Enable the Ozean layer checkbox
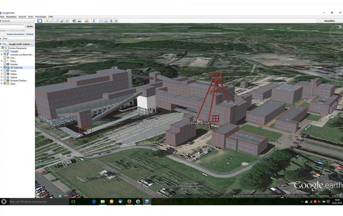The height and width of the screenshot is (216, 343). (x=5, y=71)
